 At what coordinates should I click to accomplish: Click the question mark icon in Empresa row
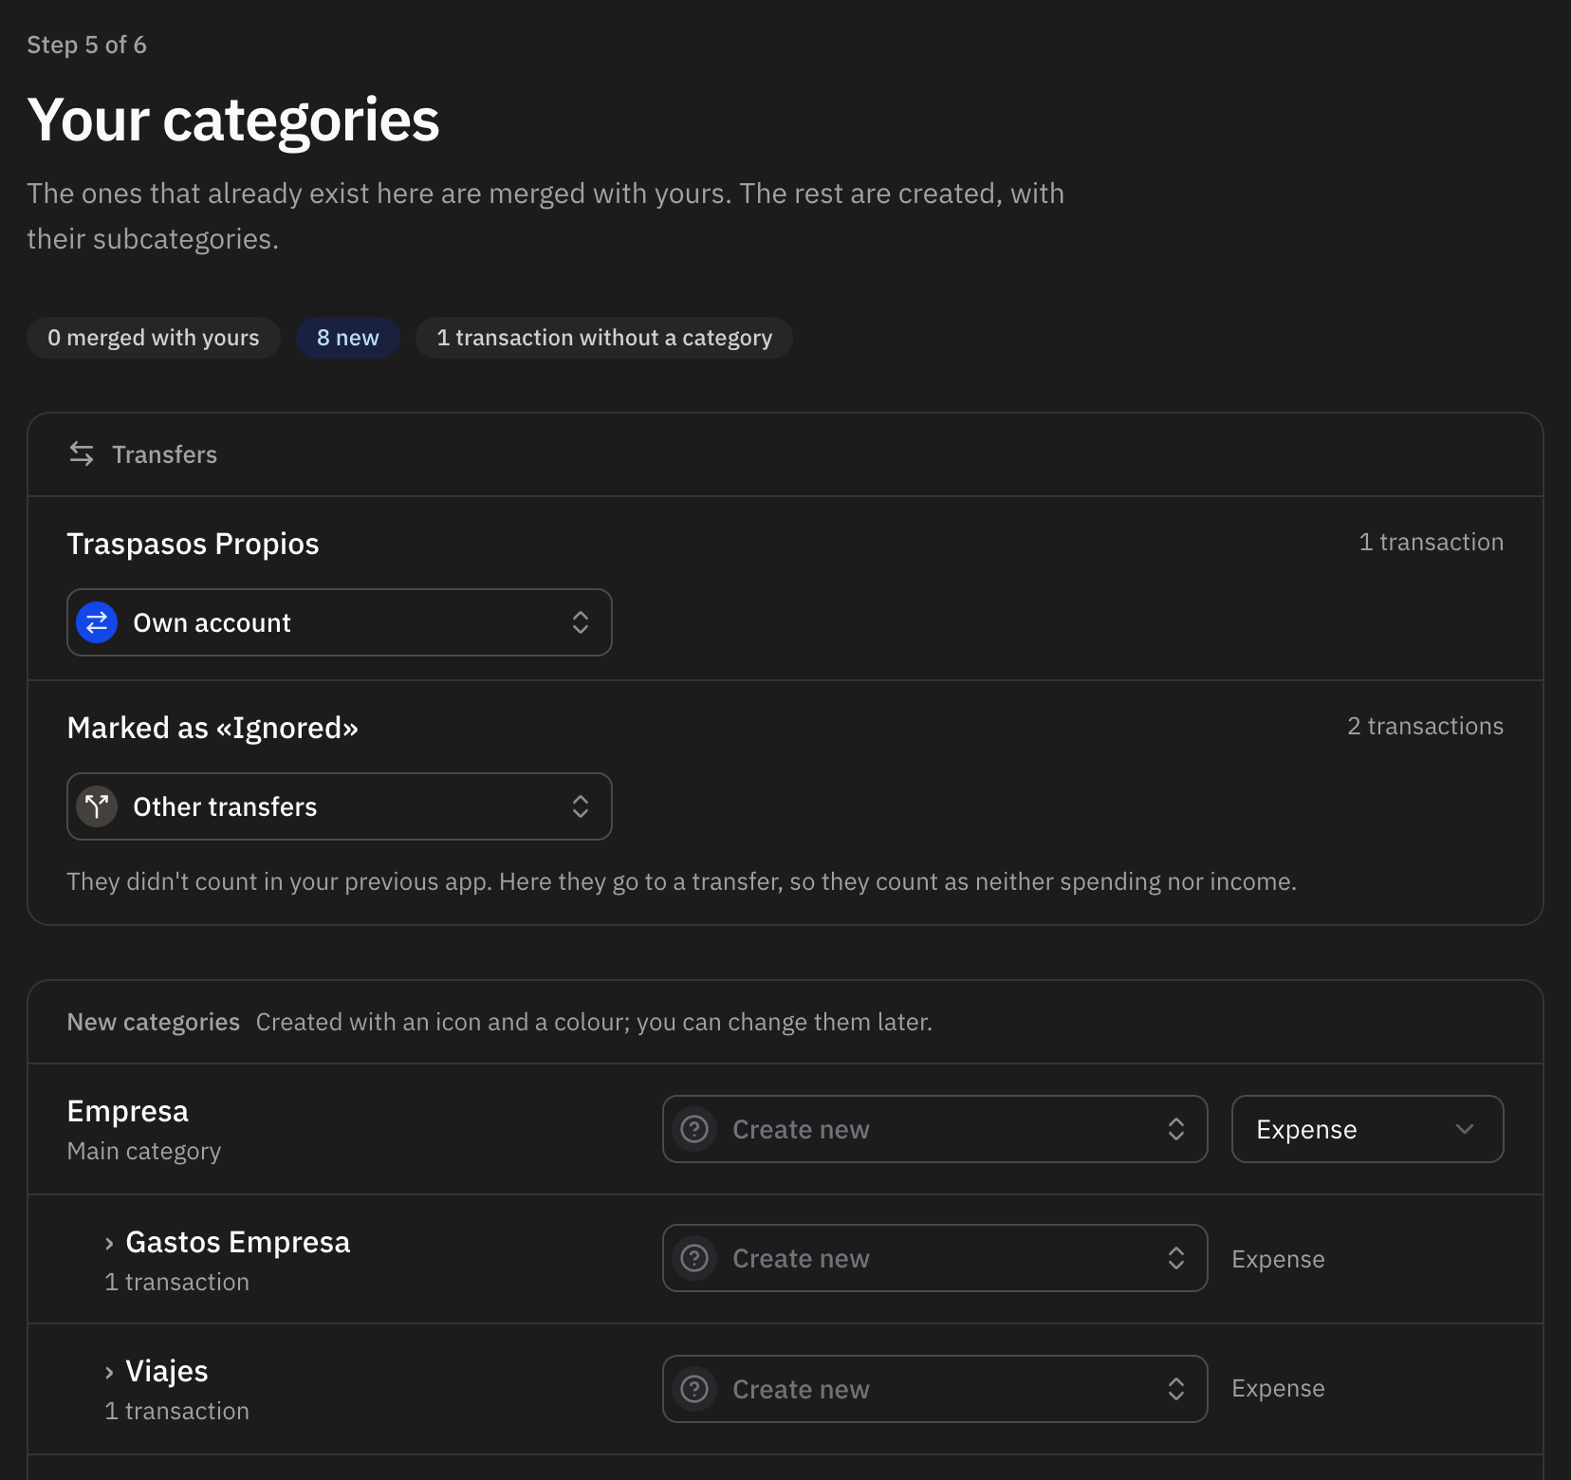pyautogui.click(x=694, y=1129)
